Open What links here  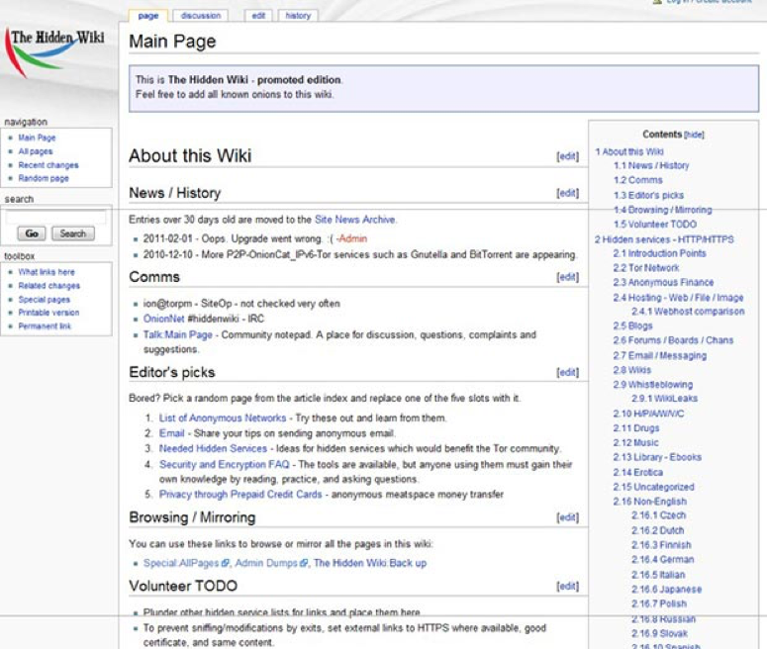tap(47, 272)
